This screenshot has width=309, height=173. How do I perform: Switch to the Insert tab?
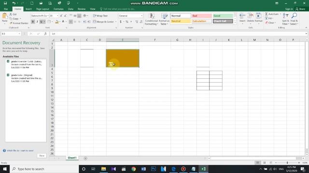coord(28,9)
